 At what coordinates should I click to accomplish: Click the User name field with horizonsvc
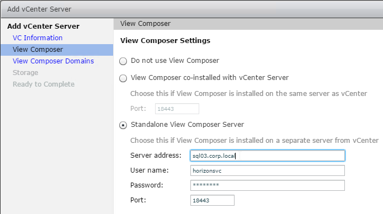[268, 170]
